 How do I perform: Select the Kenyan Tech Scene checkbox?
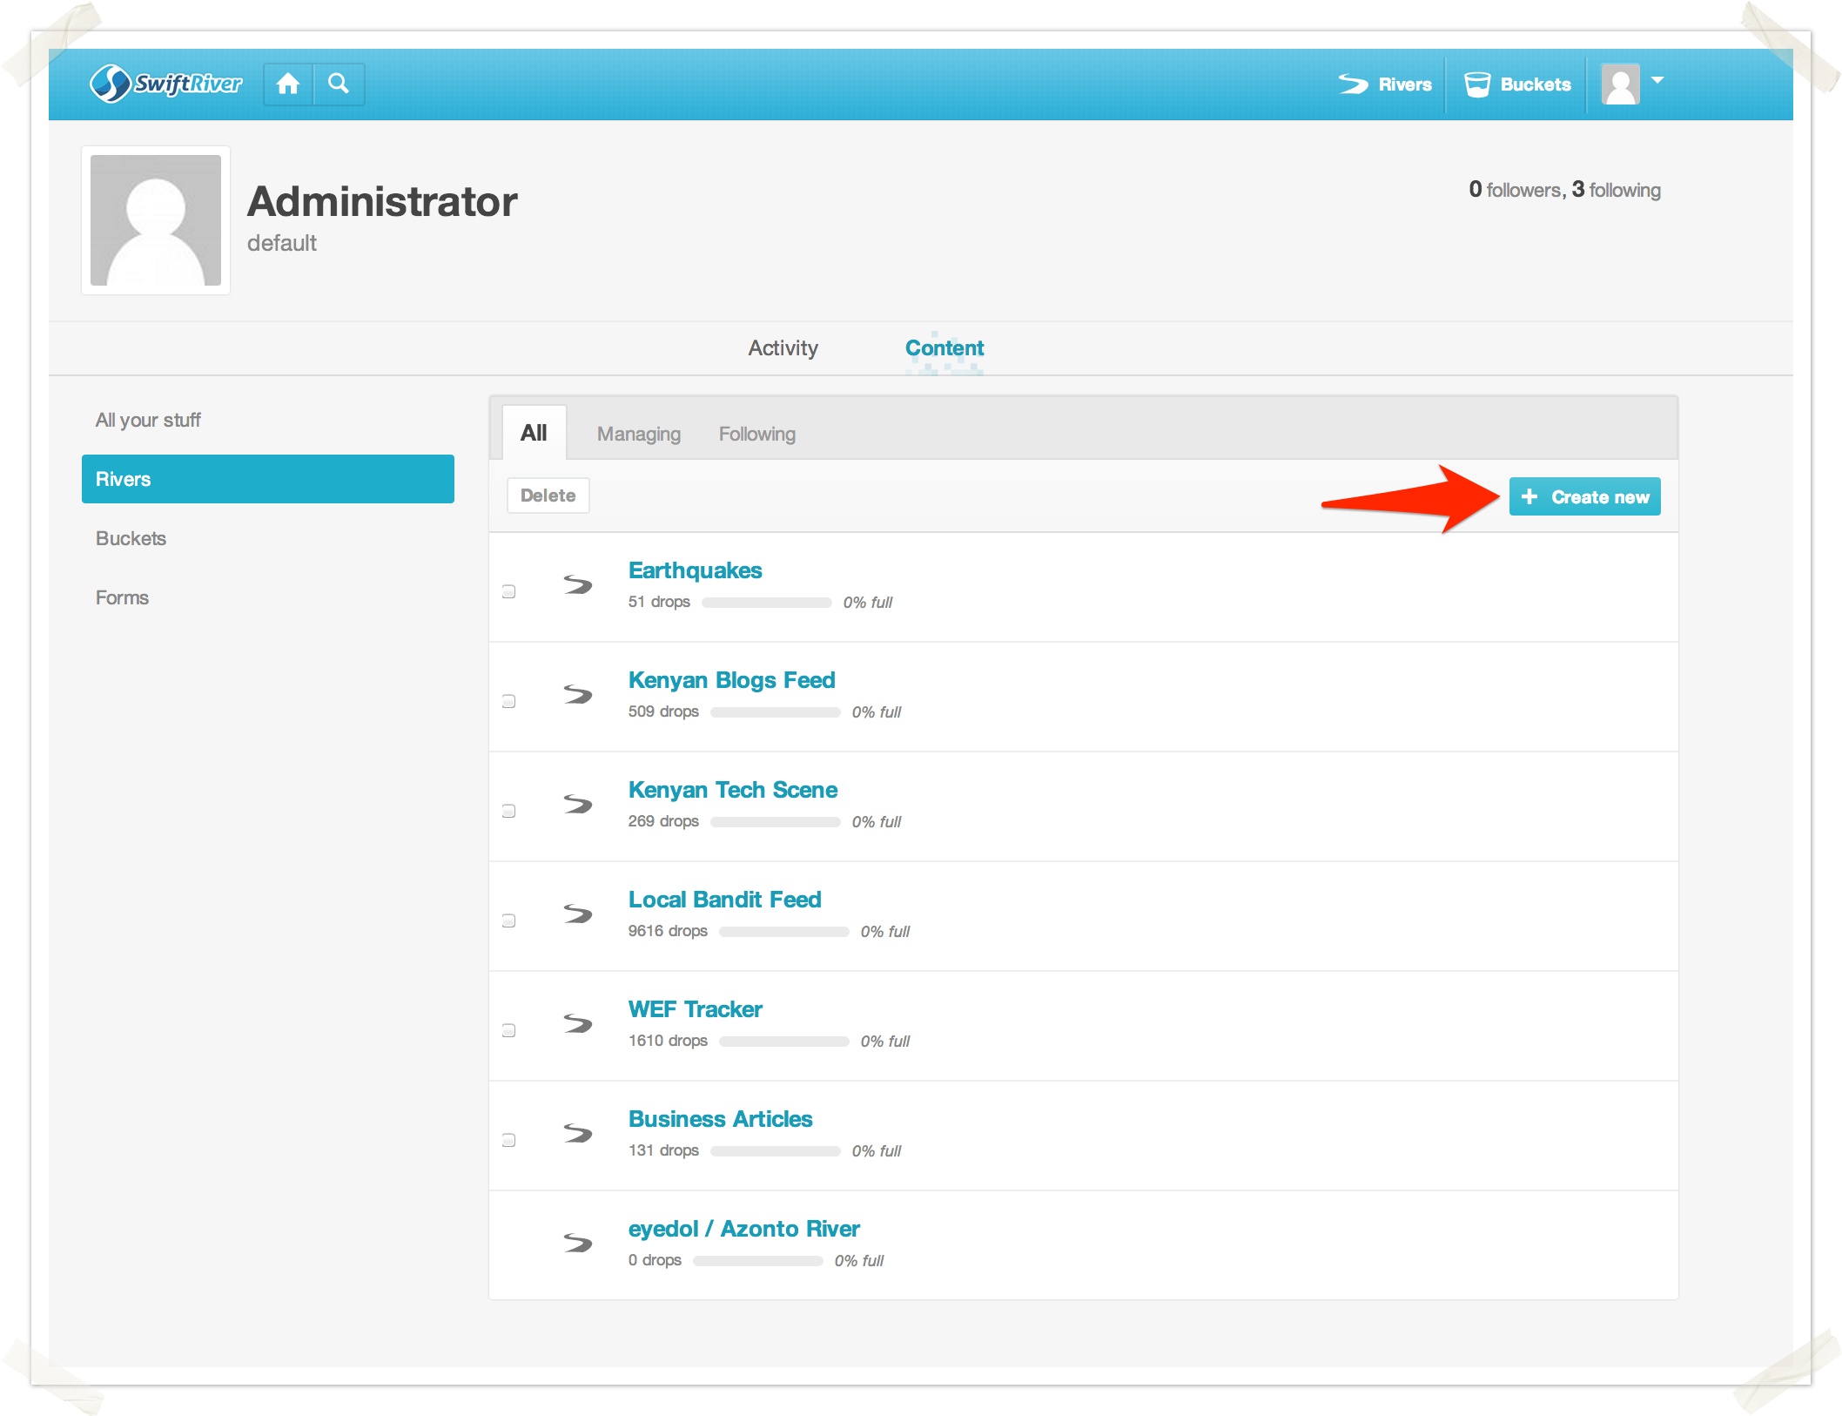(x=509, y=812)
